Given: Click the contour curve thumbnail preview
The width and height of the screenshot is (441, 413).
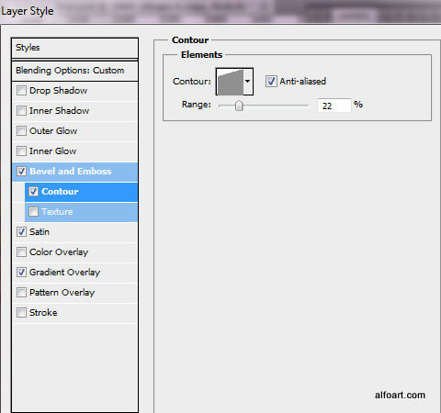Looking at the screenshot, I should pyautogui.click(x=230, y=82).
